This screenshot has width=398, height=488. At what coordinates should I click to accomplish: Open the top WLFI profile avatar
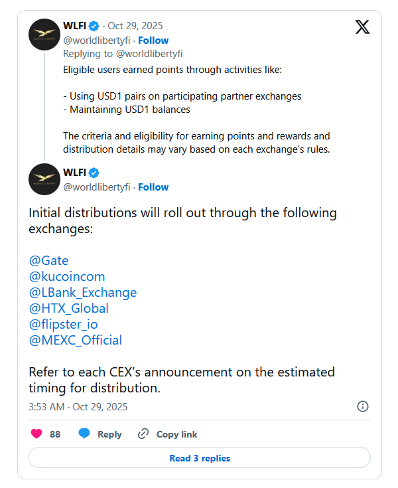click(x=44, y=35)
